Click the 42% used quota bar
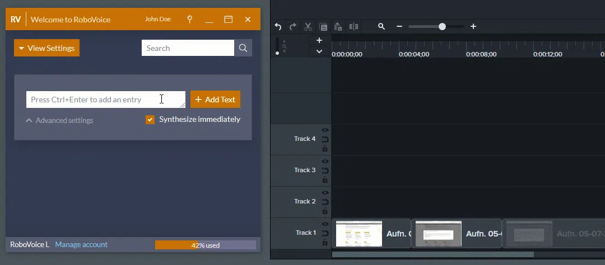This screenshot has width=605, height=265. point(205,245)
